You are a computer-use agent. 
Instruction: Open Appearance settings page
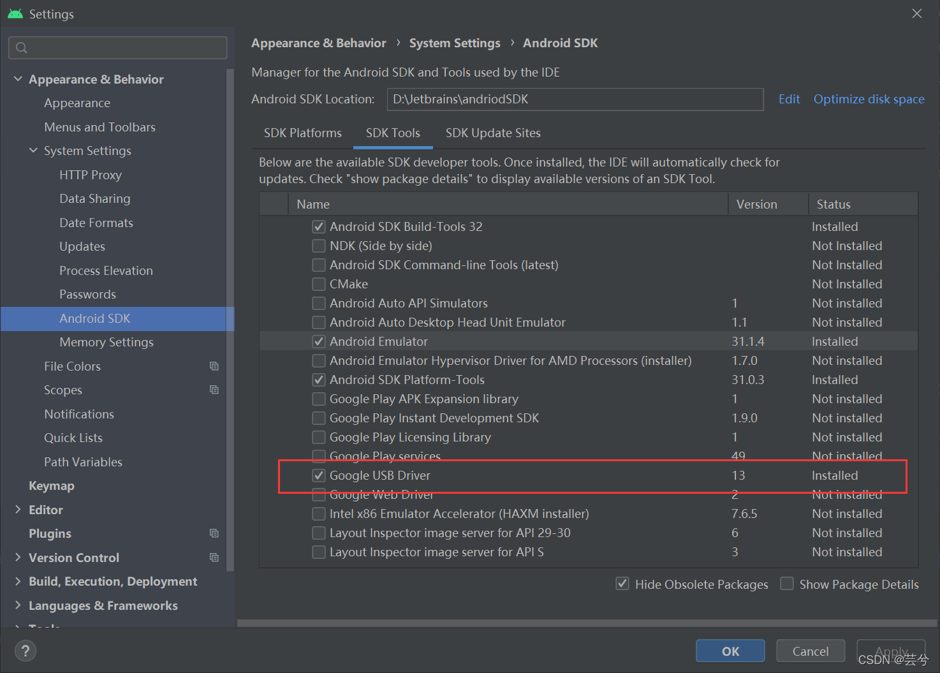click(77, 103)
